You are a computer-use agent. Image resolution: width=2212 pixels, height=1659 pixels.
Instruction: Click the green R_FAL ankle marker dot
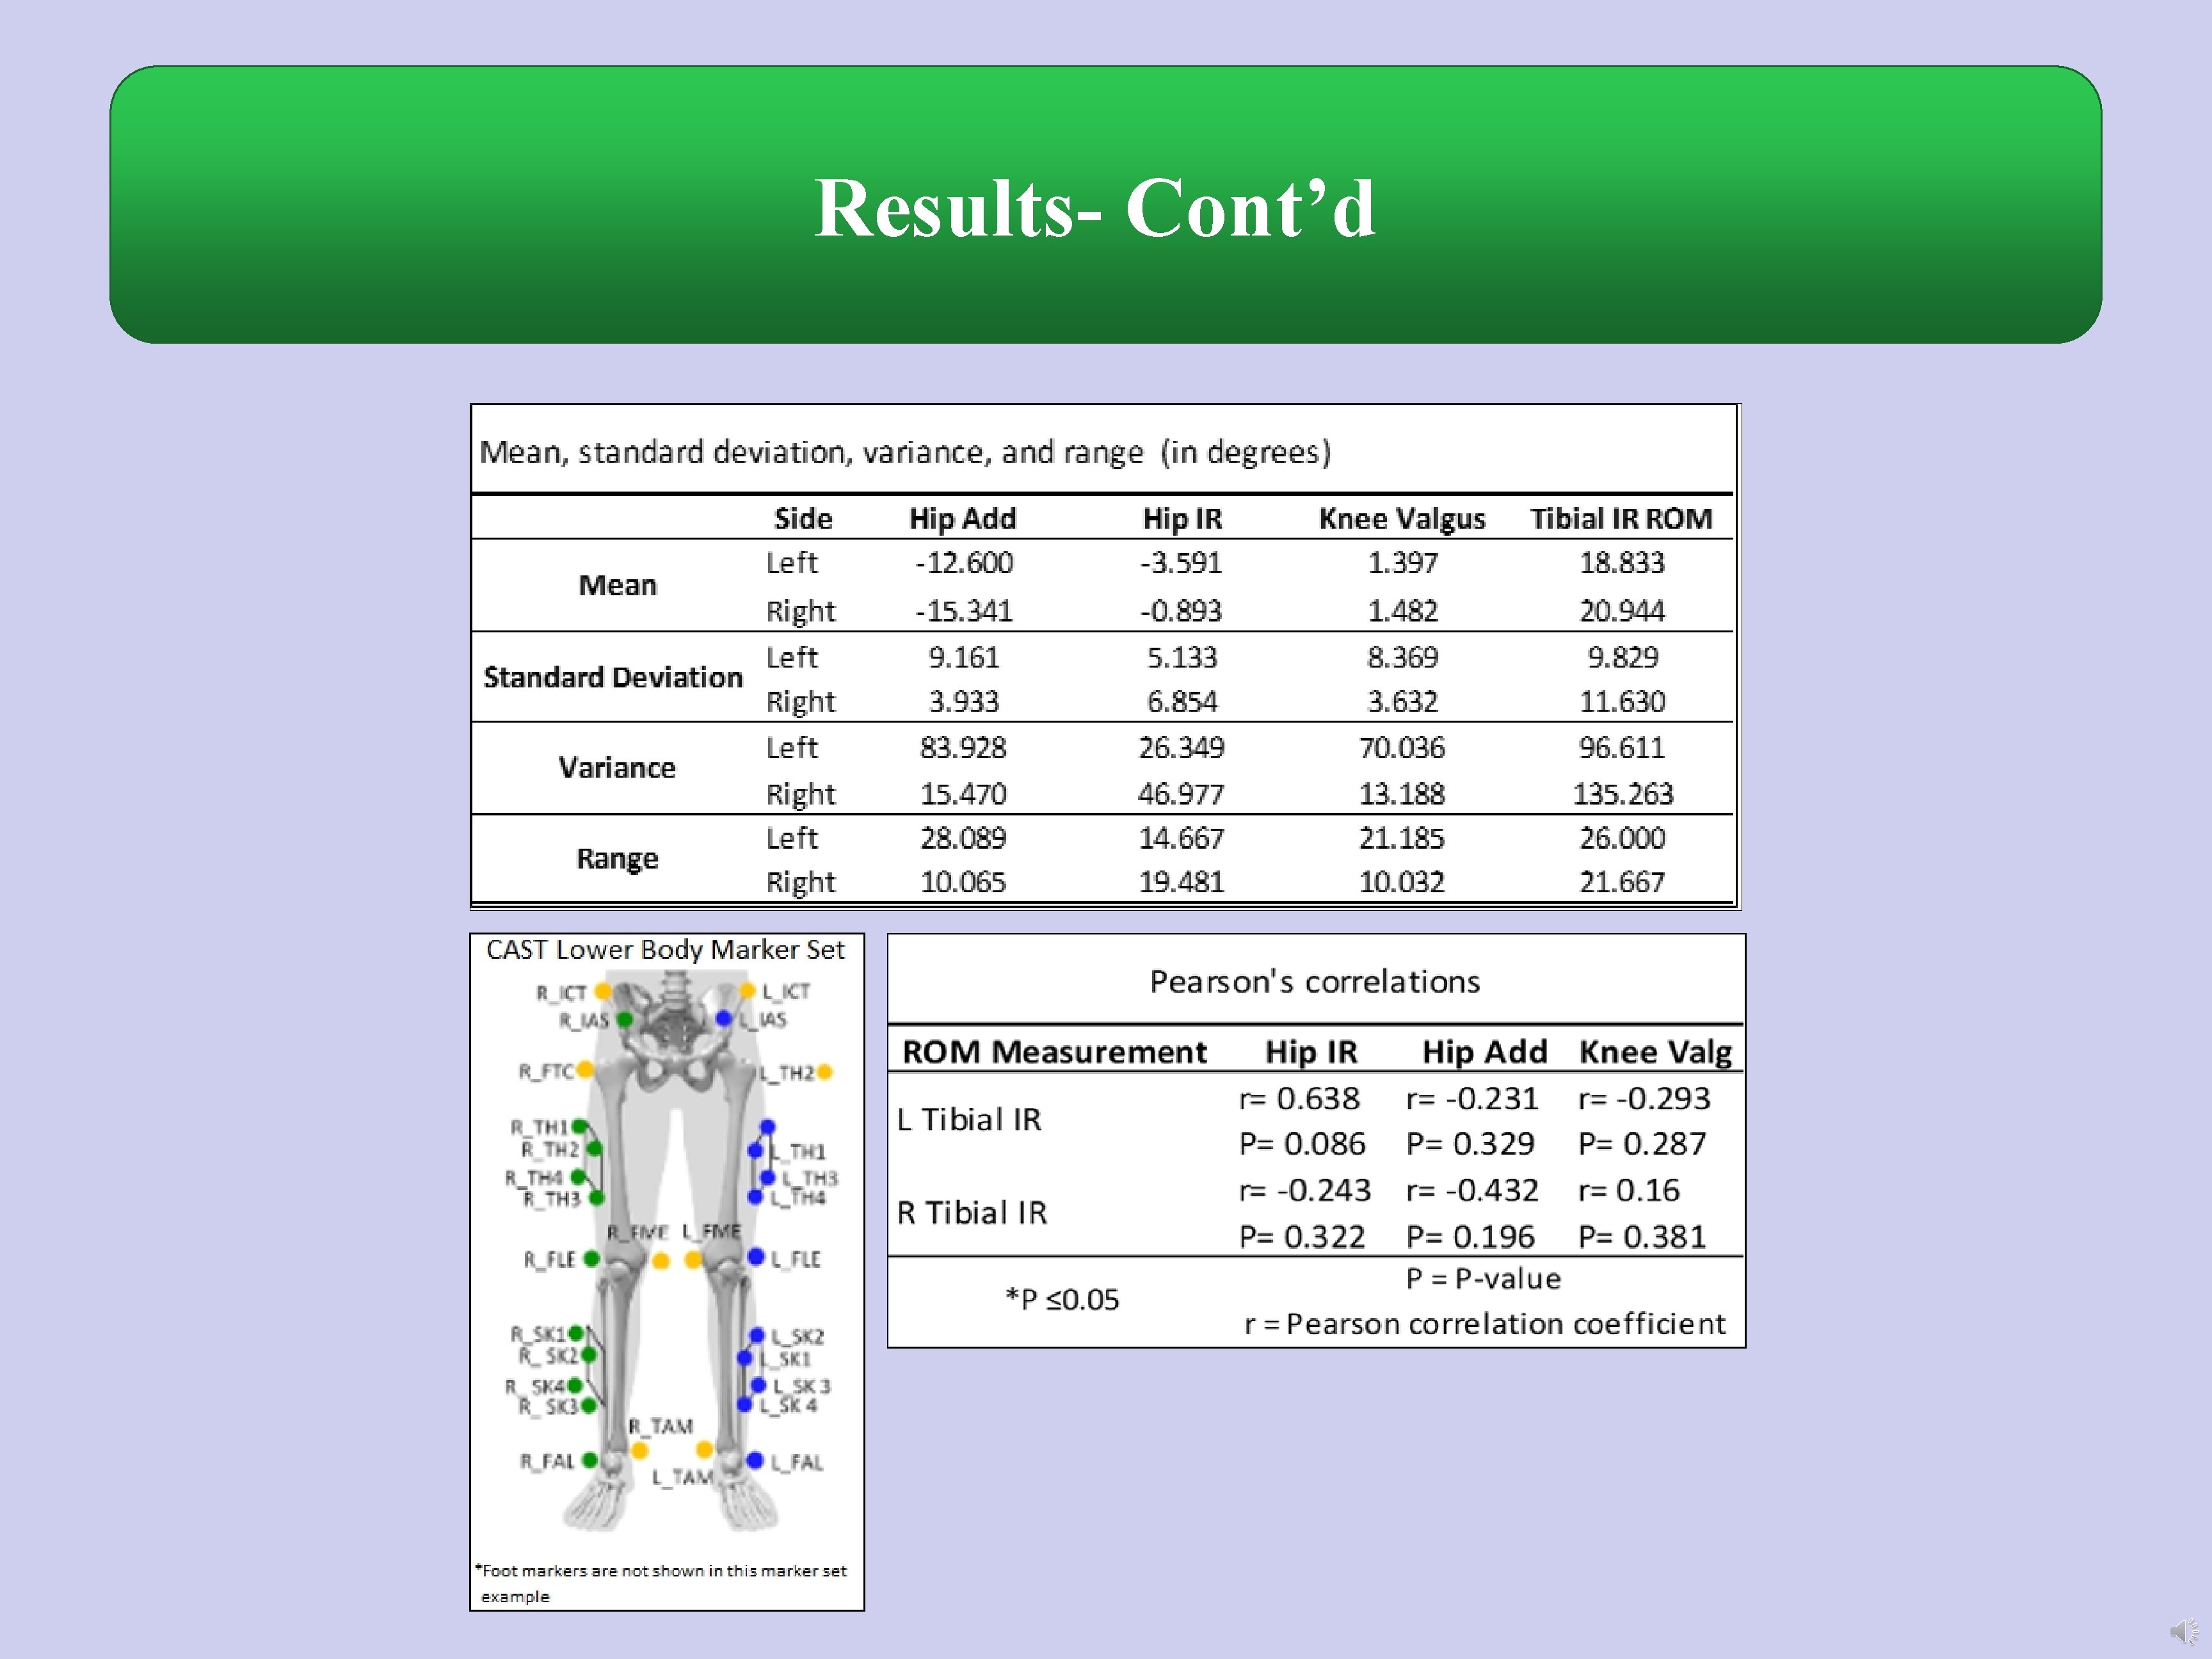[x=590, y=1460]
